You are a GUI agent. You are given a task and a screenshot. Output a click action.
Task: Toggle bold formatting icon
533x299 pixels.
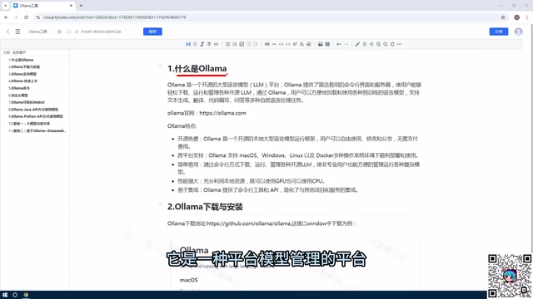coord(195,44)
